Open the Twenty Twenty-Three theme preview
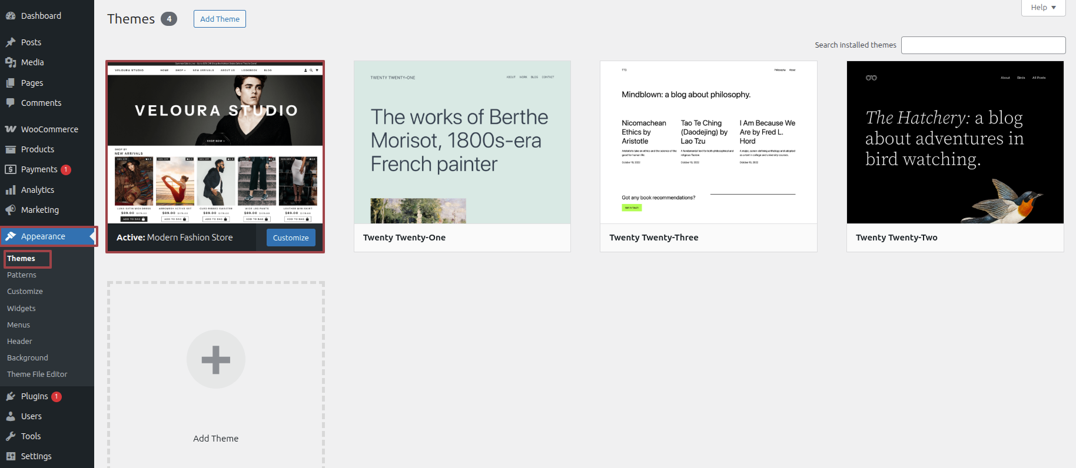 (x=708, y=142)
